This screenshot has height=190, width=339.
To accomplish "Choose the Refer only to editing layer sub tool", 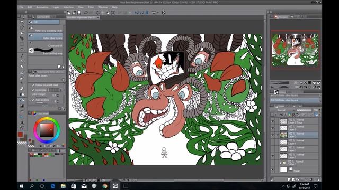I will pyautogui.click(x=45, y=29).
